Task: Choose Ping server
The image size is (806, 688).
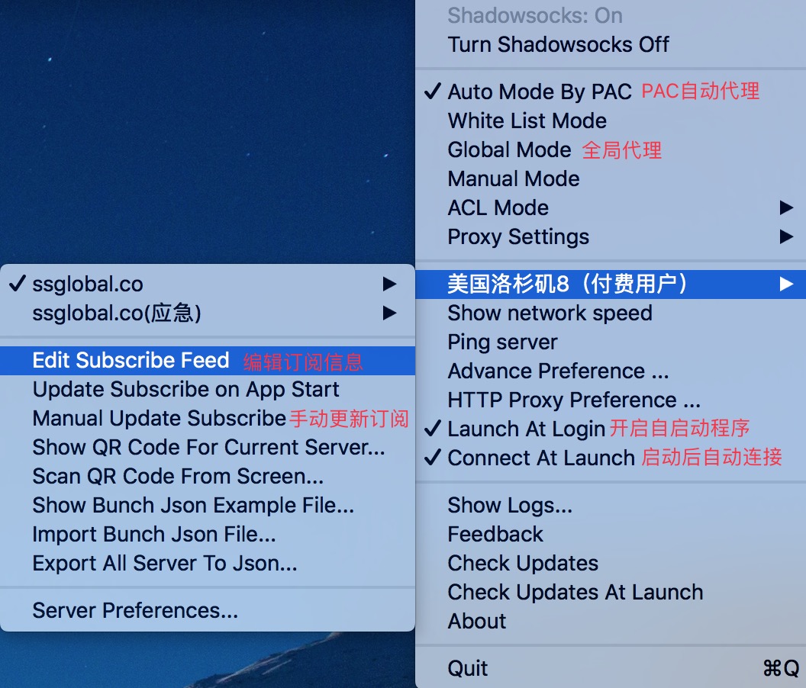Action: click(610, 342)
